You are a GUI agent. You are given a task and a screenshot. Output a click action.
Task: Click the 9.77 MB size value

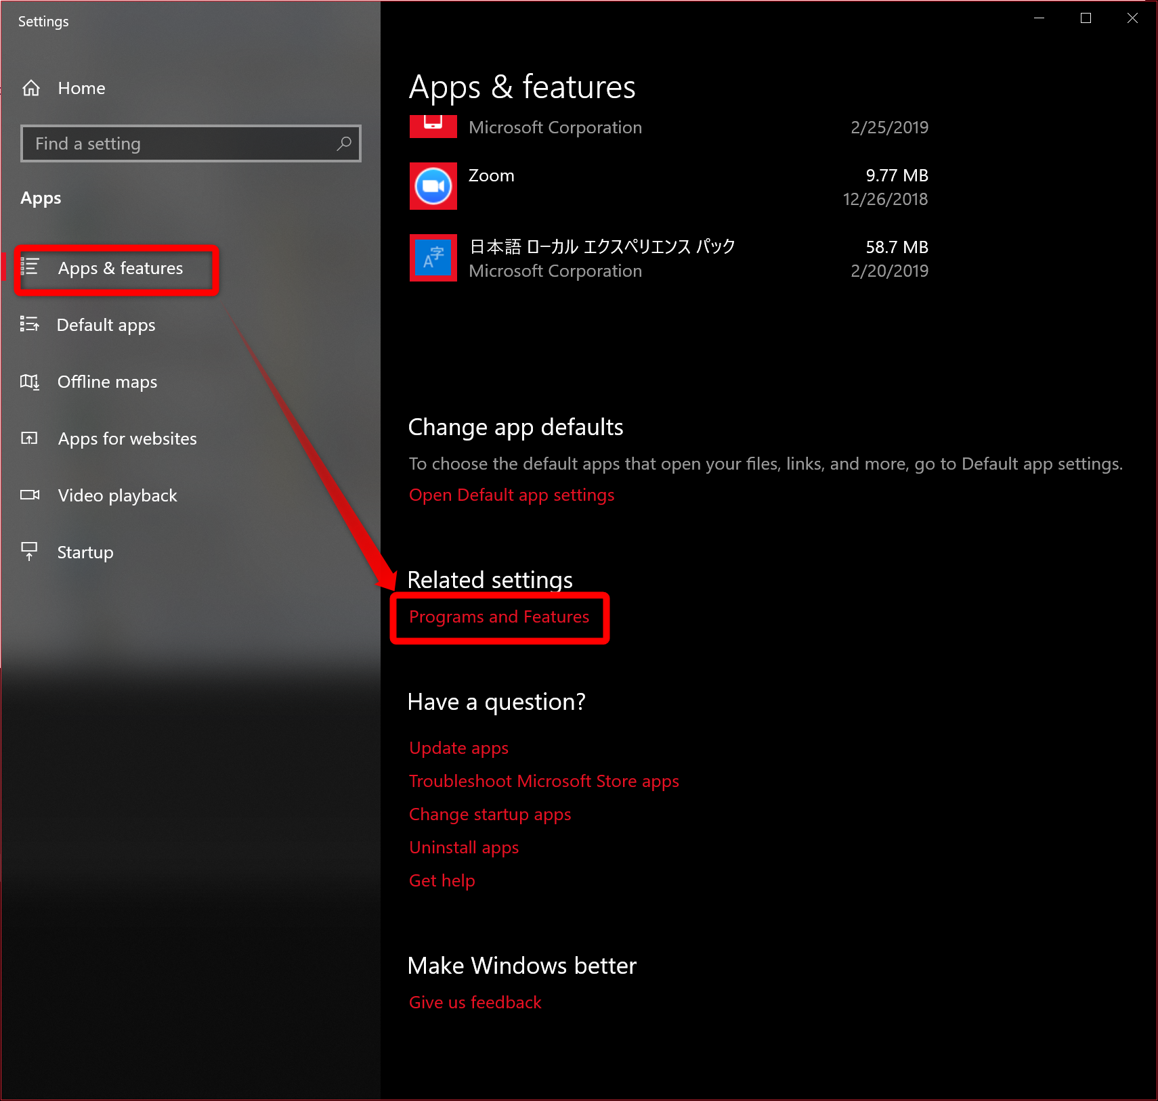(x=897, y=176)
